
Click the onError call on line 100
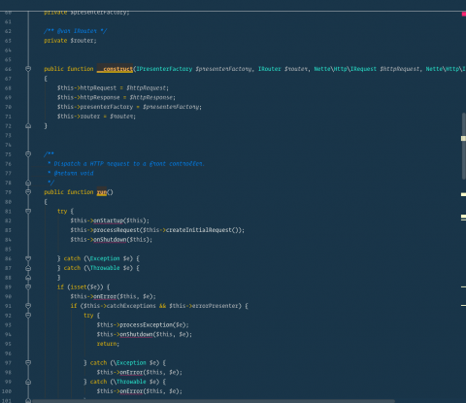click(131, 391)
